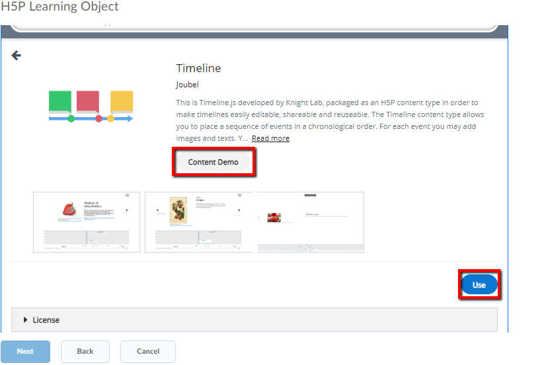Open the History of strawberries screenshot thumbnail

click(x=87, y=222)
